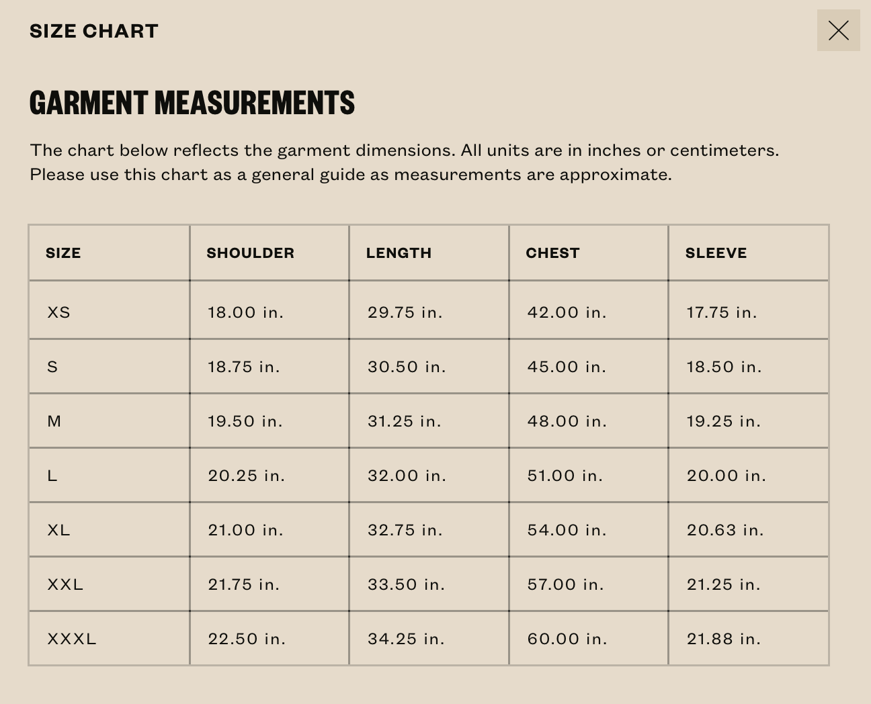Click the Garment Measurements heading
This screenshot has width=871, height=704.
click(x=192, y=103)
